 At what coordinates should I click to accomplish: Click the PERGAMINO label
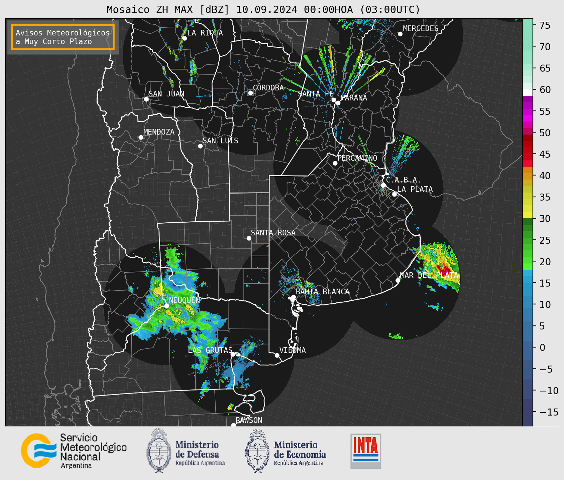pos(357,158)
